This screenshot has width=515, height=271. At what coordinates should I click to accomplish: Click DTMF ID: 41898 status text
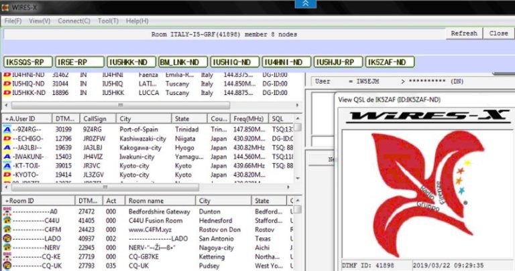click(367, 265)
